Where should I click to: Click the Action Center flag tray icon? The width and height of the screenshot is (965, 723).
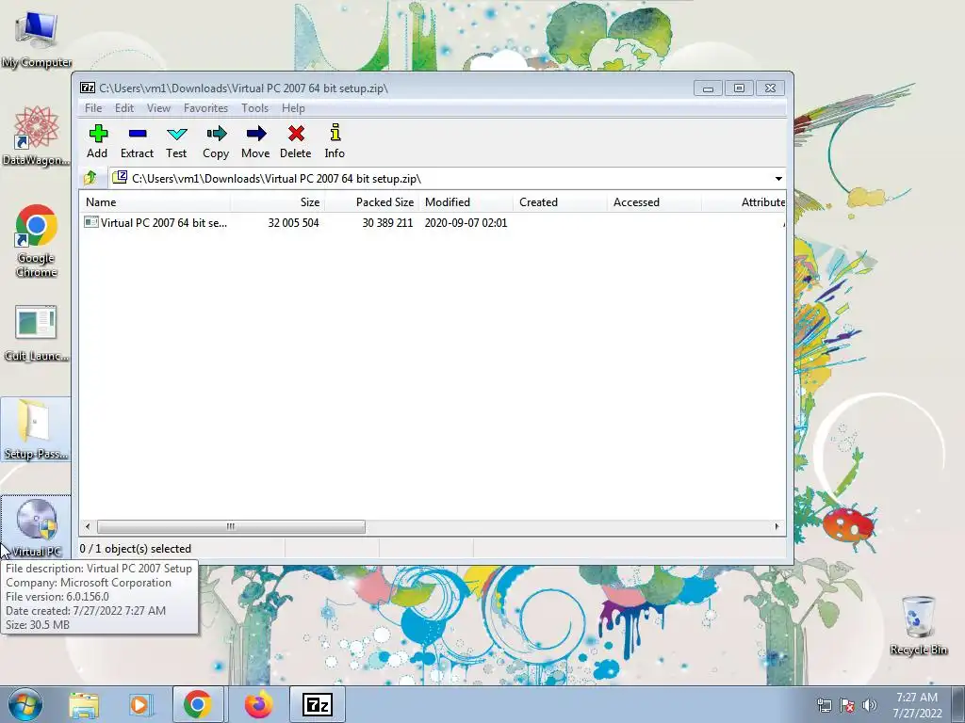(847, 705)
